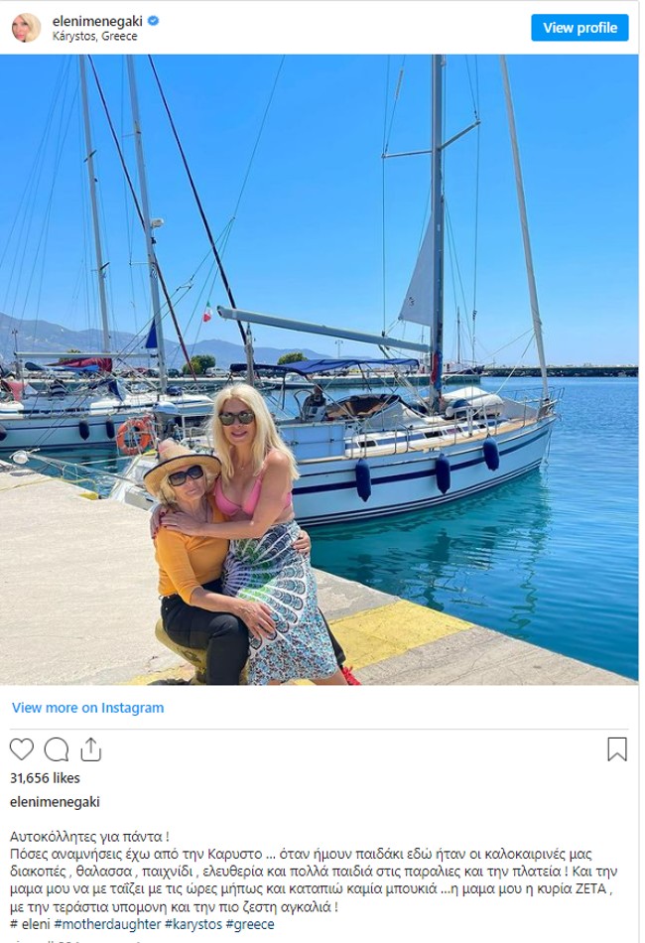Click the elenimenegaki username in header
The image size is (645, 943).
click(97, 21)
